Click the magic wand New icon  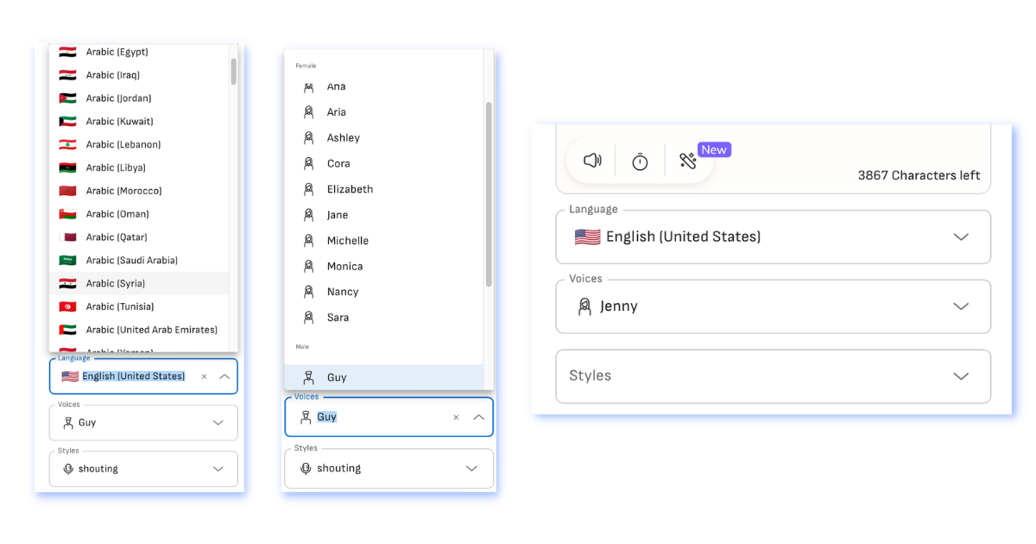point(688,161)
